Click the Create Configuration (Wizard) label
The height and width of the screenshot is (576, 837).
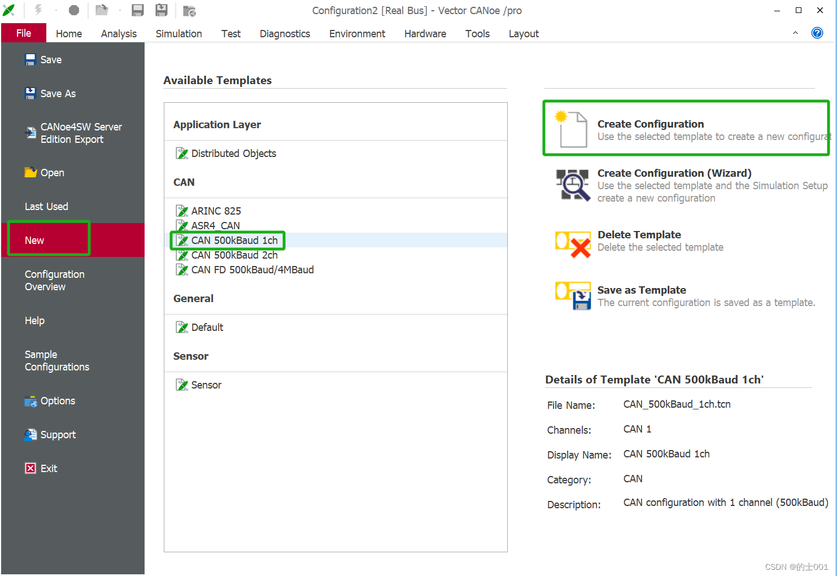point(674,173)
